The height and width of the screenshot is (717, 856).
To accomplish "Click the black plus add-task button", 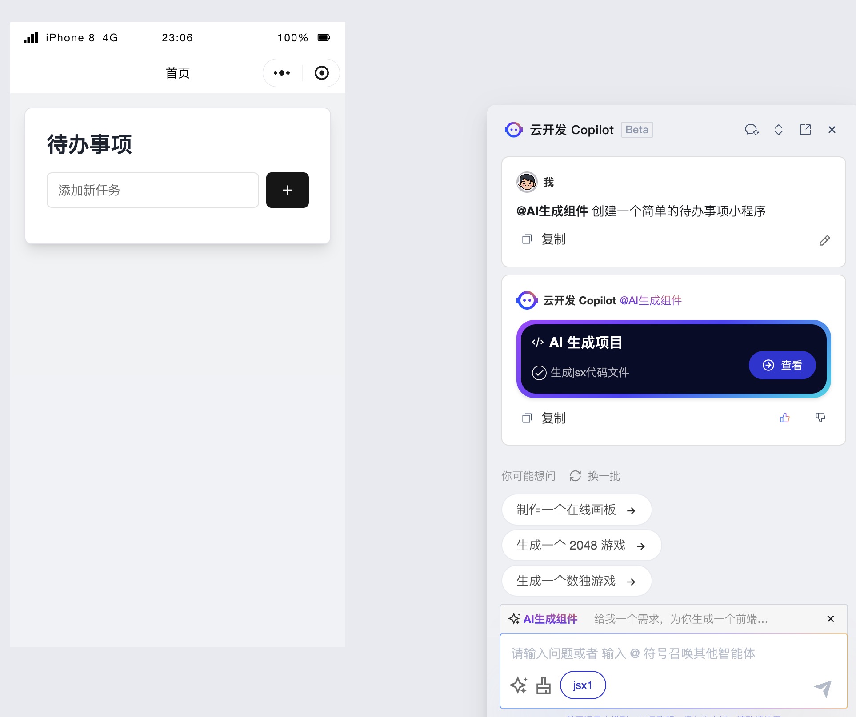I will point(287,190).
